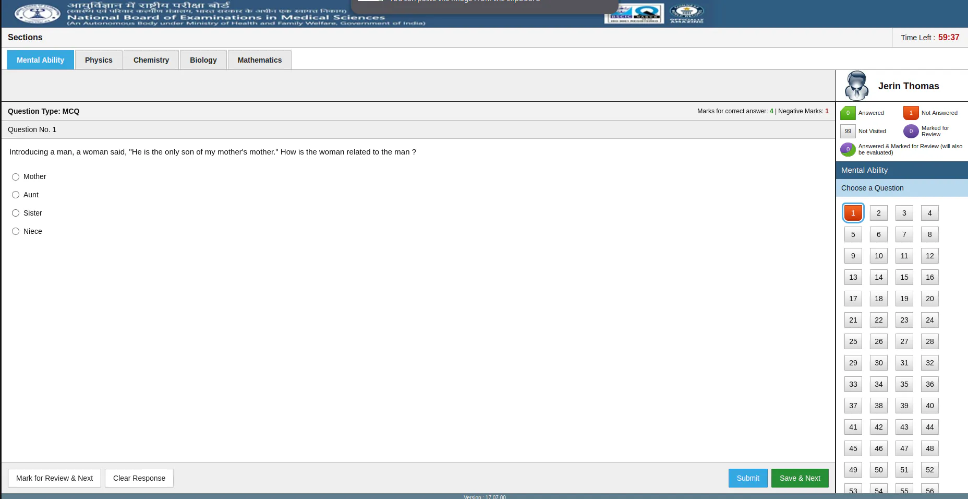Click the Mental Ability palette header

[902, 170]
